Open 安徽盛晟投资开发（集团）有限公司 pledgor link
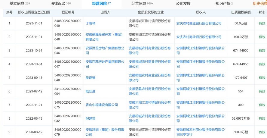This screenshot has width=267, height=138. tap(104, 37)
